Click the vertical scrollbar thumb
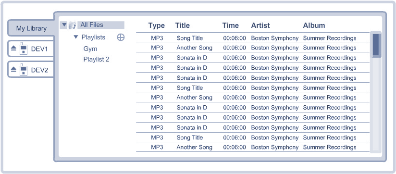The width and height of the screenshot is (396, 174). pyautogui.click(x=376, y=44)
